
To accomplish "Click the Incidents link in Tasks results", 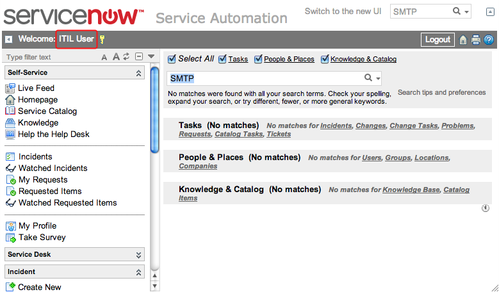I will [336, 126].
